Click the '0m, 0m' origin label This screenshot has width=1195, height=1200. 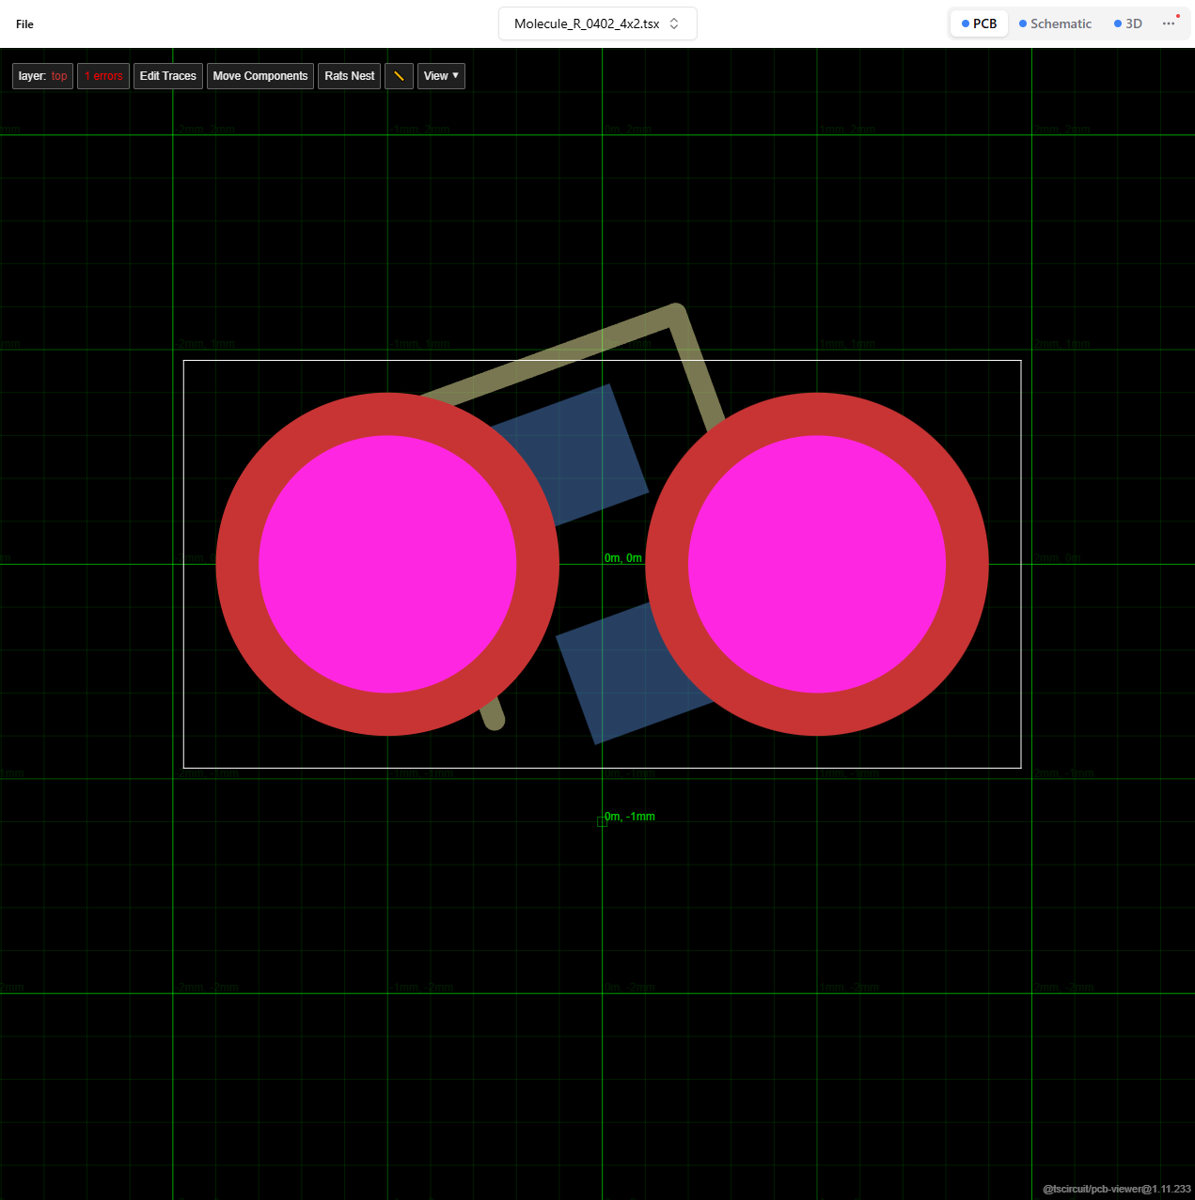point(623,558)
